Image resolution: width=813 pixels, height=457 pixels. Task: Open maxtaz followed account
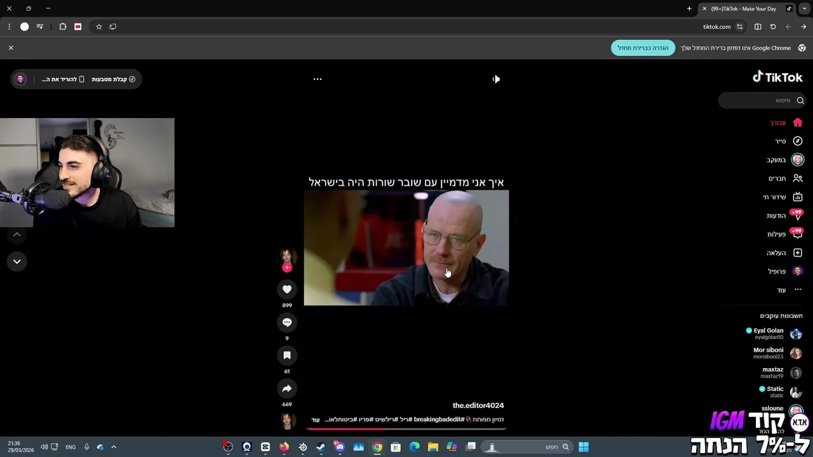(781, 373)
